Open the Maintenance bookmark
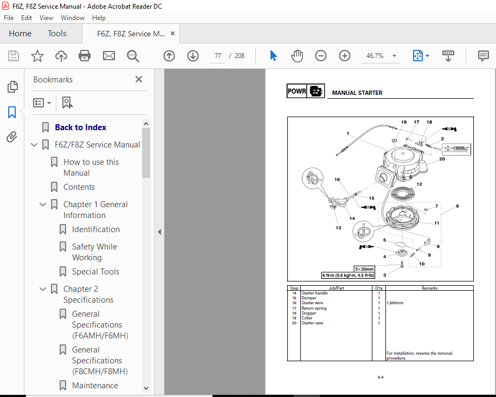This screenshot has width=496, height=397. [x=95, y=386]
